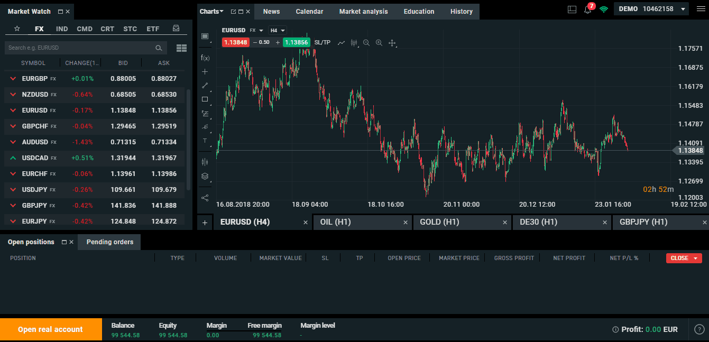Select the text annotation tool
Screen dimensions: 709x342
tap(205, 141)
